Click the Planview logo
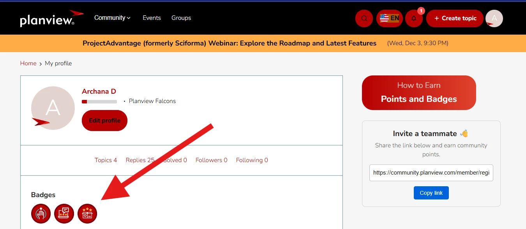Screen dimensions: 526x229 [x=52, y=18]
